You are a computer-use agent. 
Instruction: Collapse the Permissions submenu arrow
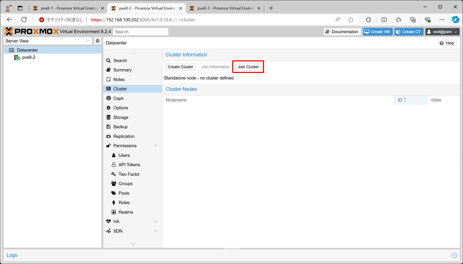coord(156,146)
